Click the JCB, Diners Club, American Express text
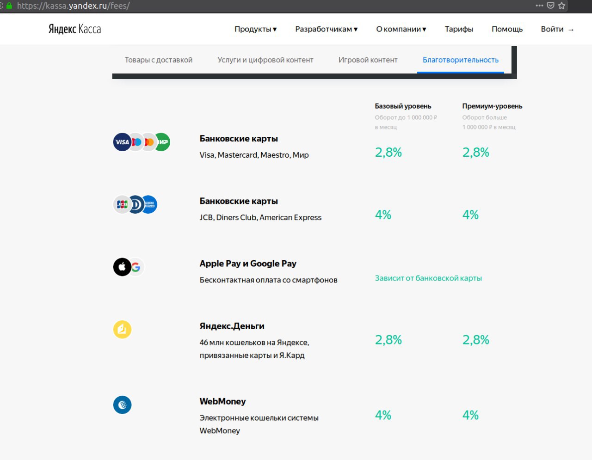592x460 pixels. click(260, 217)
